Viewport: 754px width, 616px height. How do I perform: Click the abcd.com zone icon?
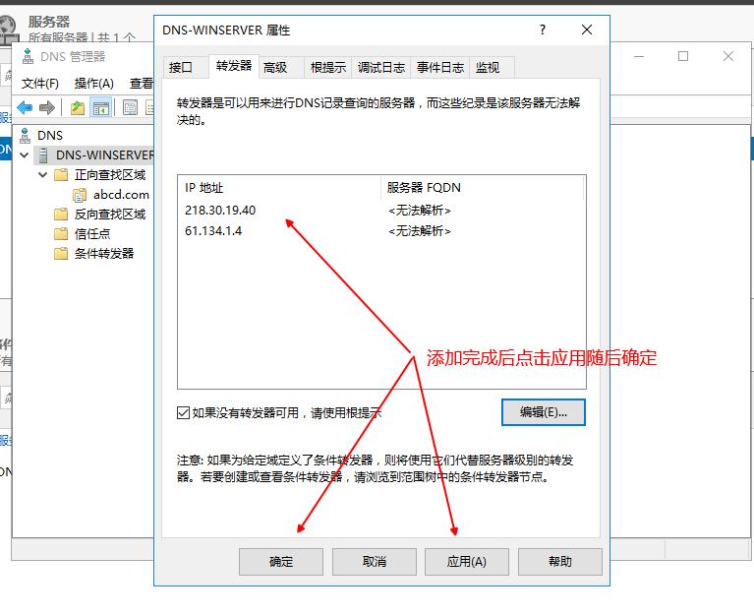(80, 195)
